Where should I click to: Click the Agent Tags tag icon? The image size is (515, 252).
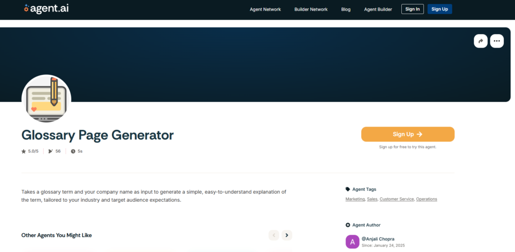pyautogui.click(x=348, y=189)
